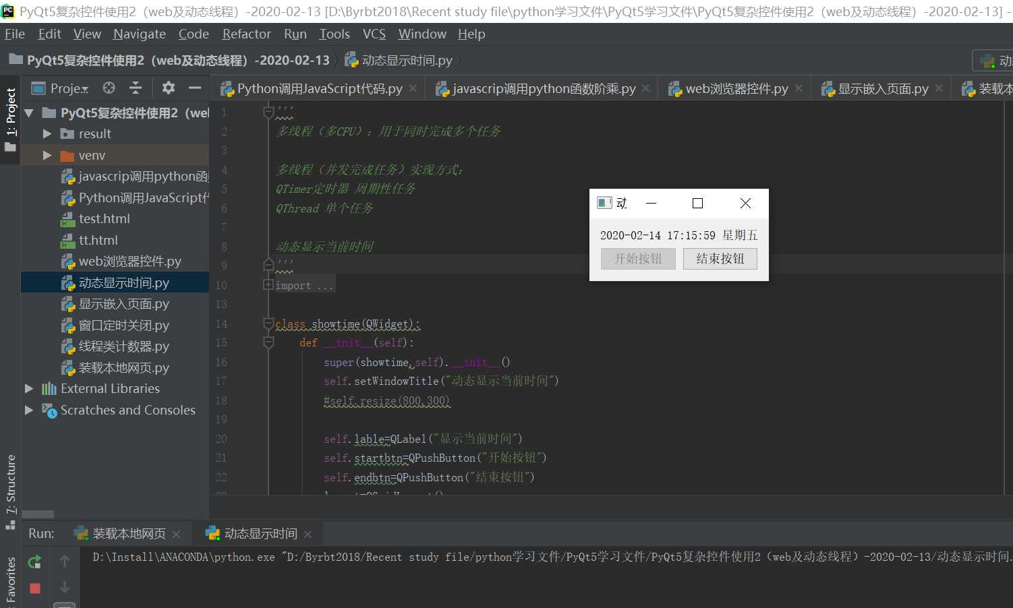Close the 显示嵌入页面.py tab
This screenshot has width=1013, height=608.
939,88
